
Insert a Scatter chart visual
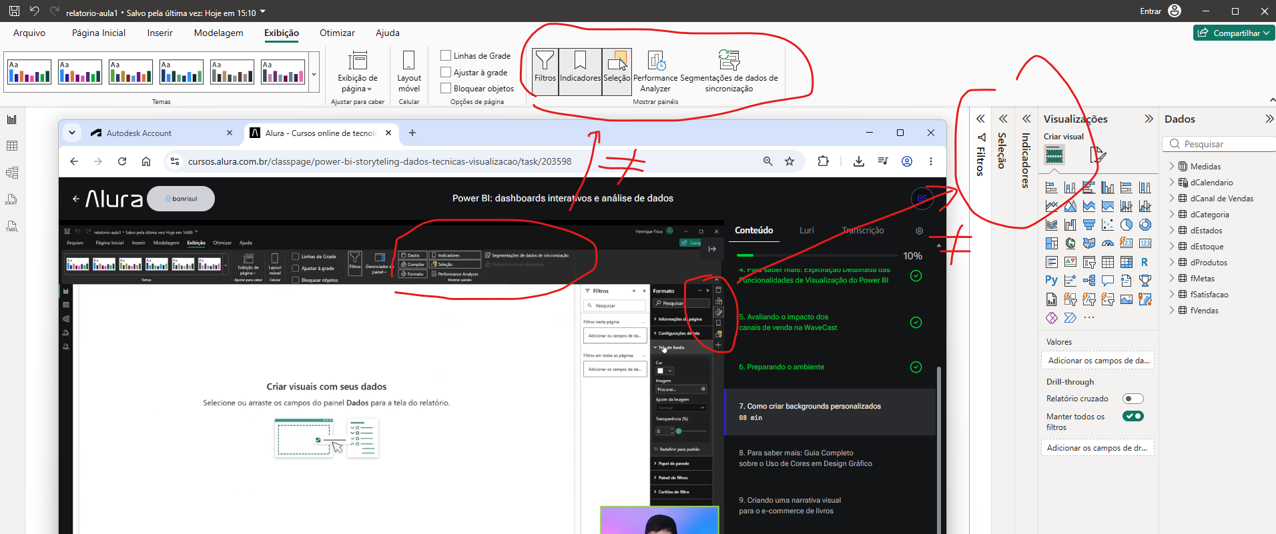click(x=1108, y=225)
